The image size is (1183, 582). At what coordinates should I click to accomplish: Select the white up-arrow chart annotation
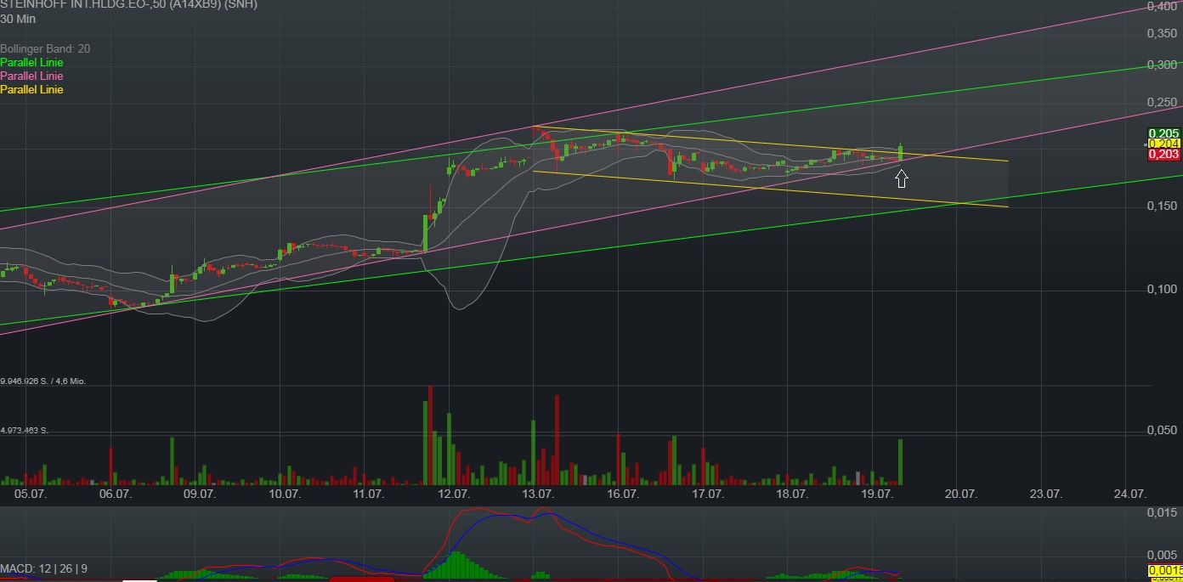901,178
